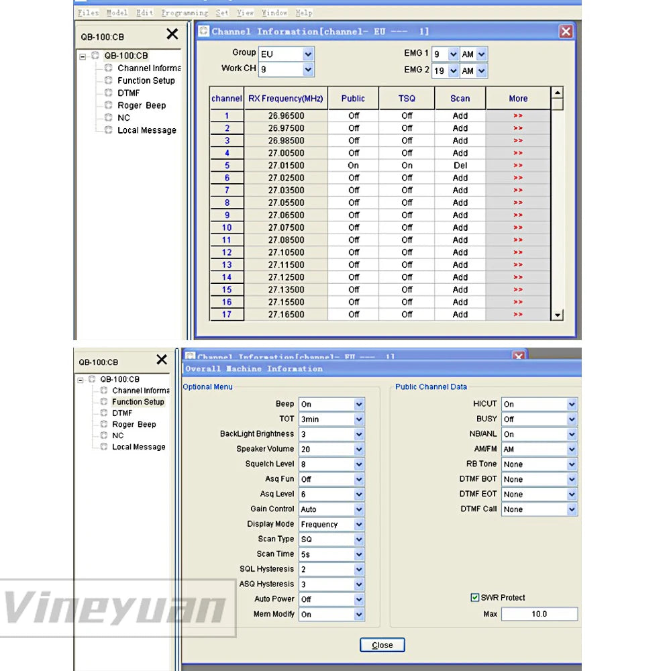Expand the AM/FM mode dropdown
This screenshot has width=671, height=671.
click(x=572, y=449)
